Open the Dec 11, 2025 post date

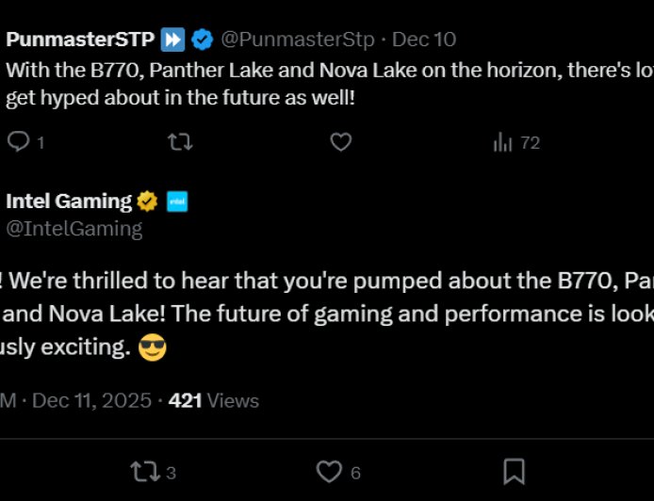click(x=91, y=400)
